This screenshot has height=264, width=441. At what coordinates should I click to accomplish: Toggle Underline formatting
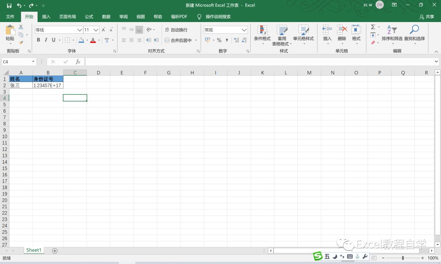pyautogui.click(x=53, y=40)
